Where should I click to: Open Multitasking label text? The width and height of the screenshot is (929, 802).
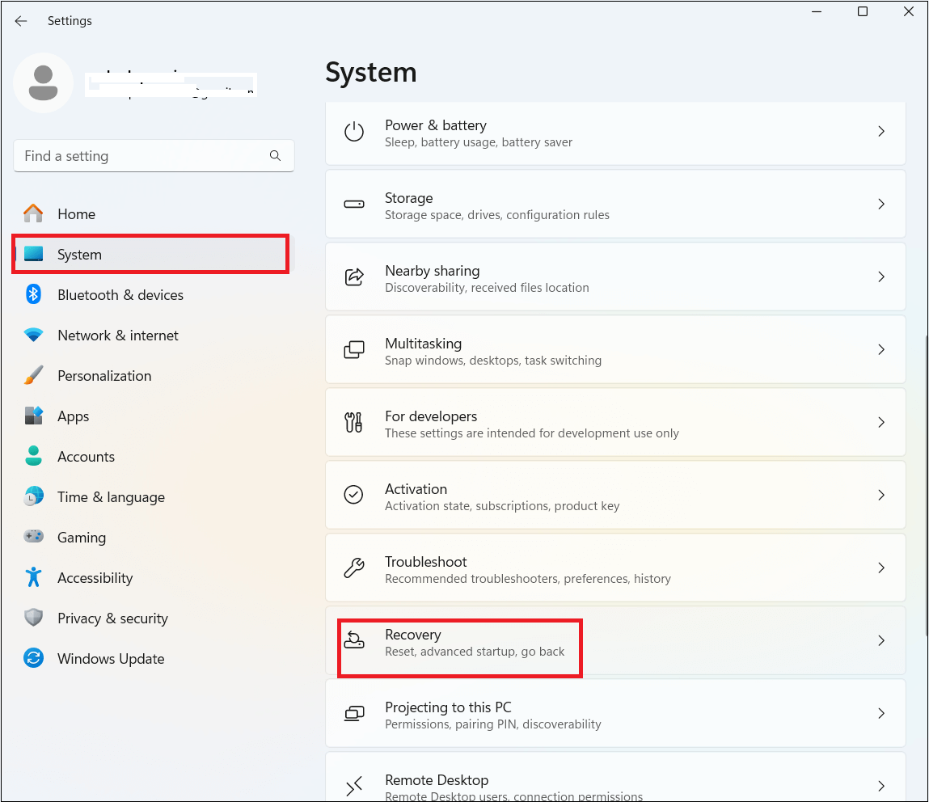pos(423,344)
